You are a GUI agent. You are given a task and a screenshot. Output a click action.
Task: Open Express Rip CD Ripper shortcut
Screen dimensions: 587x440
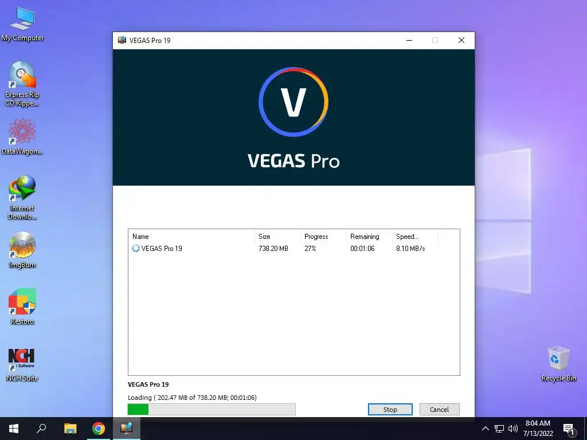pos(22,84)
